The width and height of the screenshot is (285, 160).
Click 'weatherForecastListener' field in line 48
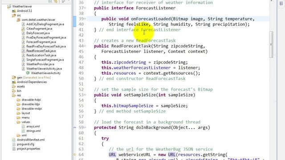[142, 68]
